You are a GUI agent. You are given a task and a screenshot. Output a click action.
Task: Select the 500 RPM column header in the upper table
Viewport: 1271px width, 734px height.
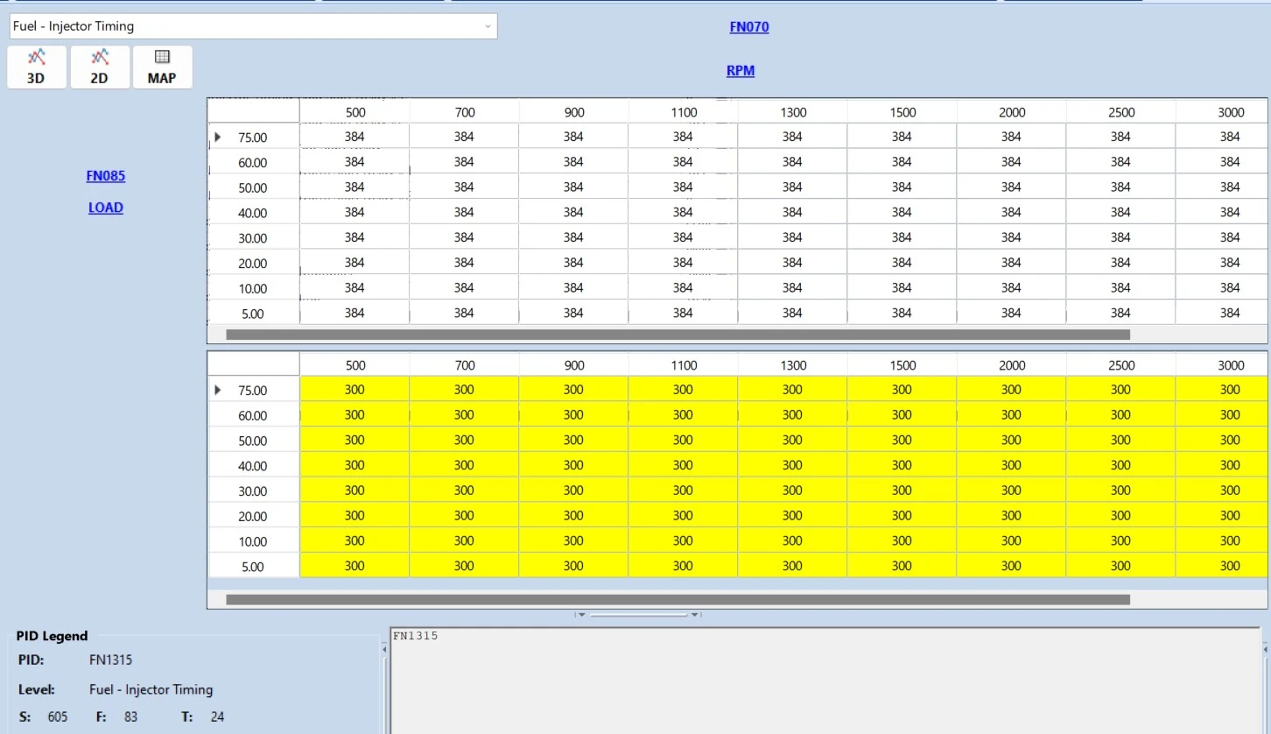click(x=355, y=112)
